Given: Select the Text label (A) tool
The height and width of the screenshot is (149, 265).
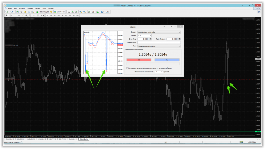Looking at the screenshot, I should [x=34, y=15].
